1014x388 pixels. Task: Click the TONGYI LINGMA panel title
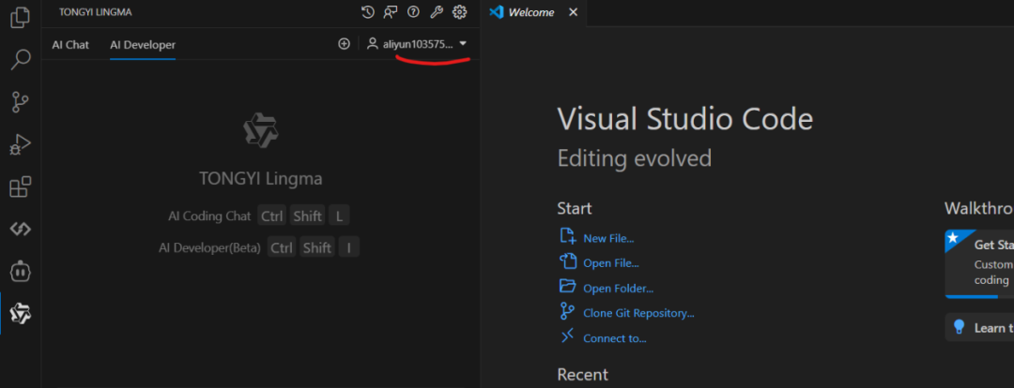coord(96,12)
